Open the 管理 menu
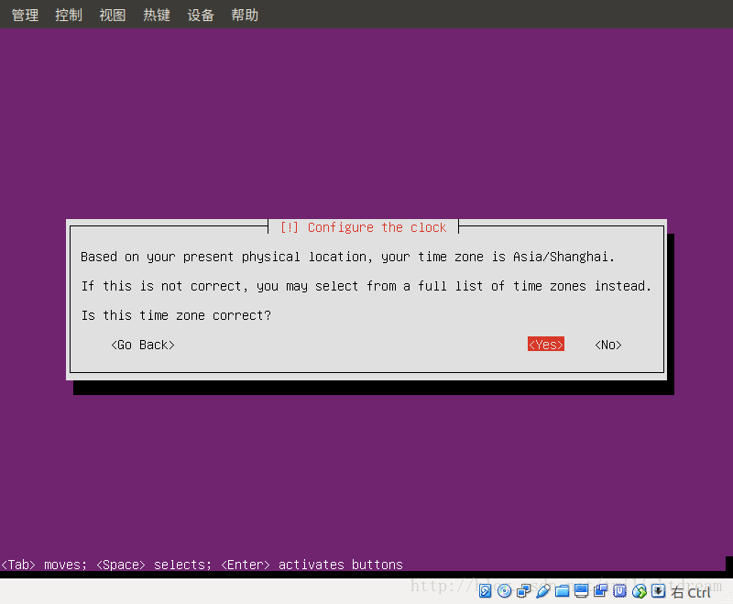The width and height of the screenshot is (733, 604). click(25, 14)
